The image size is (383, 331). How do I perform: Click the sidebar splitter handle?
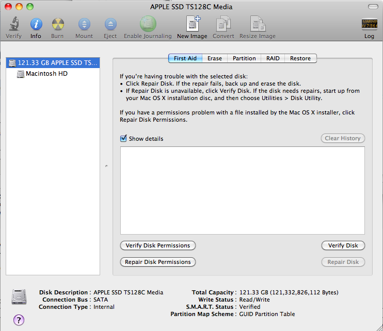(x=106, y=166)
